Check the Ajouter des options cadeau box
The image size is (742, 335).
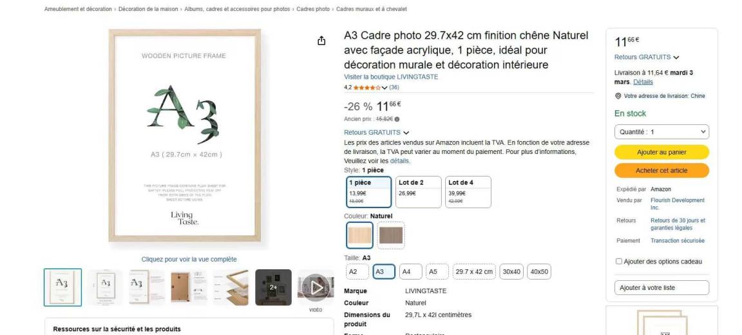coord(619,262)
